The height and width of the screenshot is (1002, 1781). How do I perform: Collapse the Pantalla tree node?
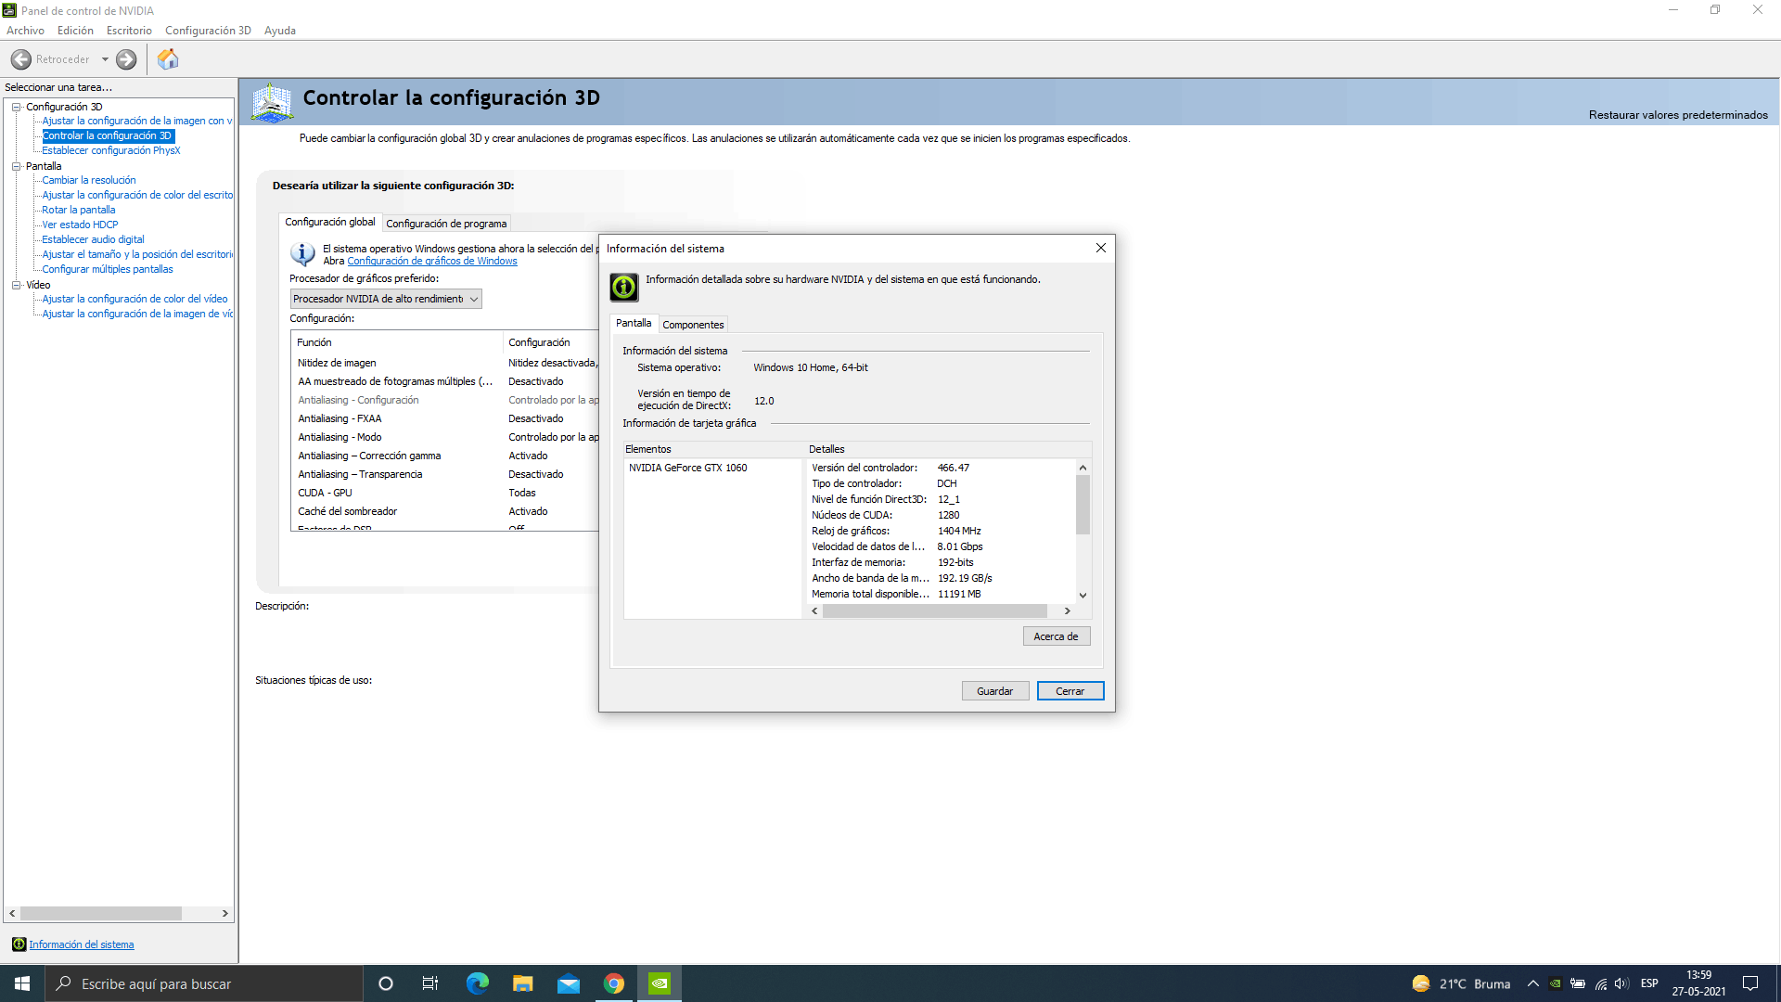tap(16, 166)
